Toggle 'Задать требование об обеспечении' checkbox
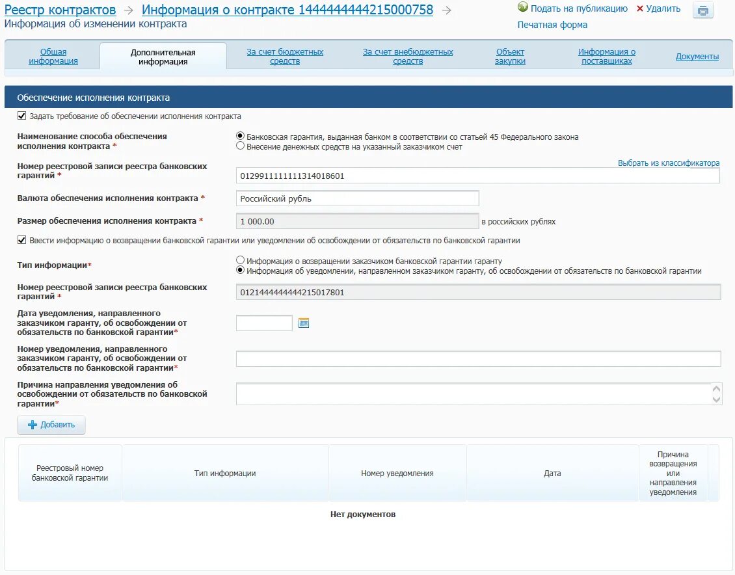Screen dimensions: 735x575 tap(21, 116)
